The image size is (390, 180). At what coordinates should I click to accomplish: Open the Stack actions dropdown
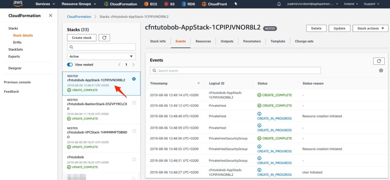pyautogui.click(x=370, y=28)
